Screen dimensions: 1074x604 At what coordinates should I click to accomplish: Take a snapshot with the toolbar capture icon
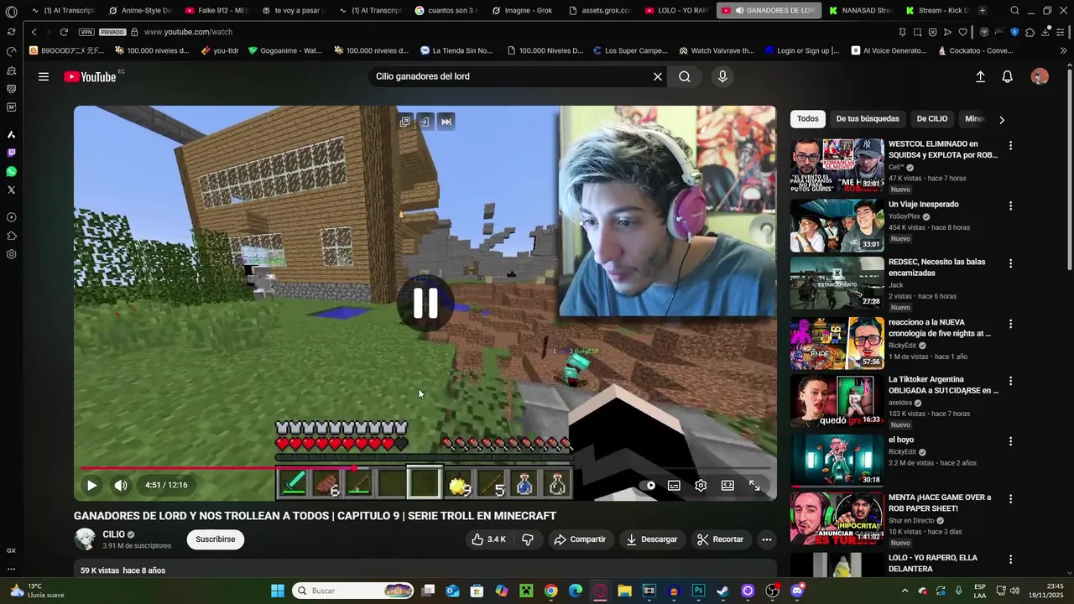tap(917, 32)
